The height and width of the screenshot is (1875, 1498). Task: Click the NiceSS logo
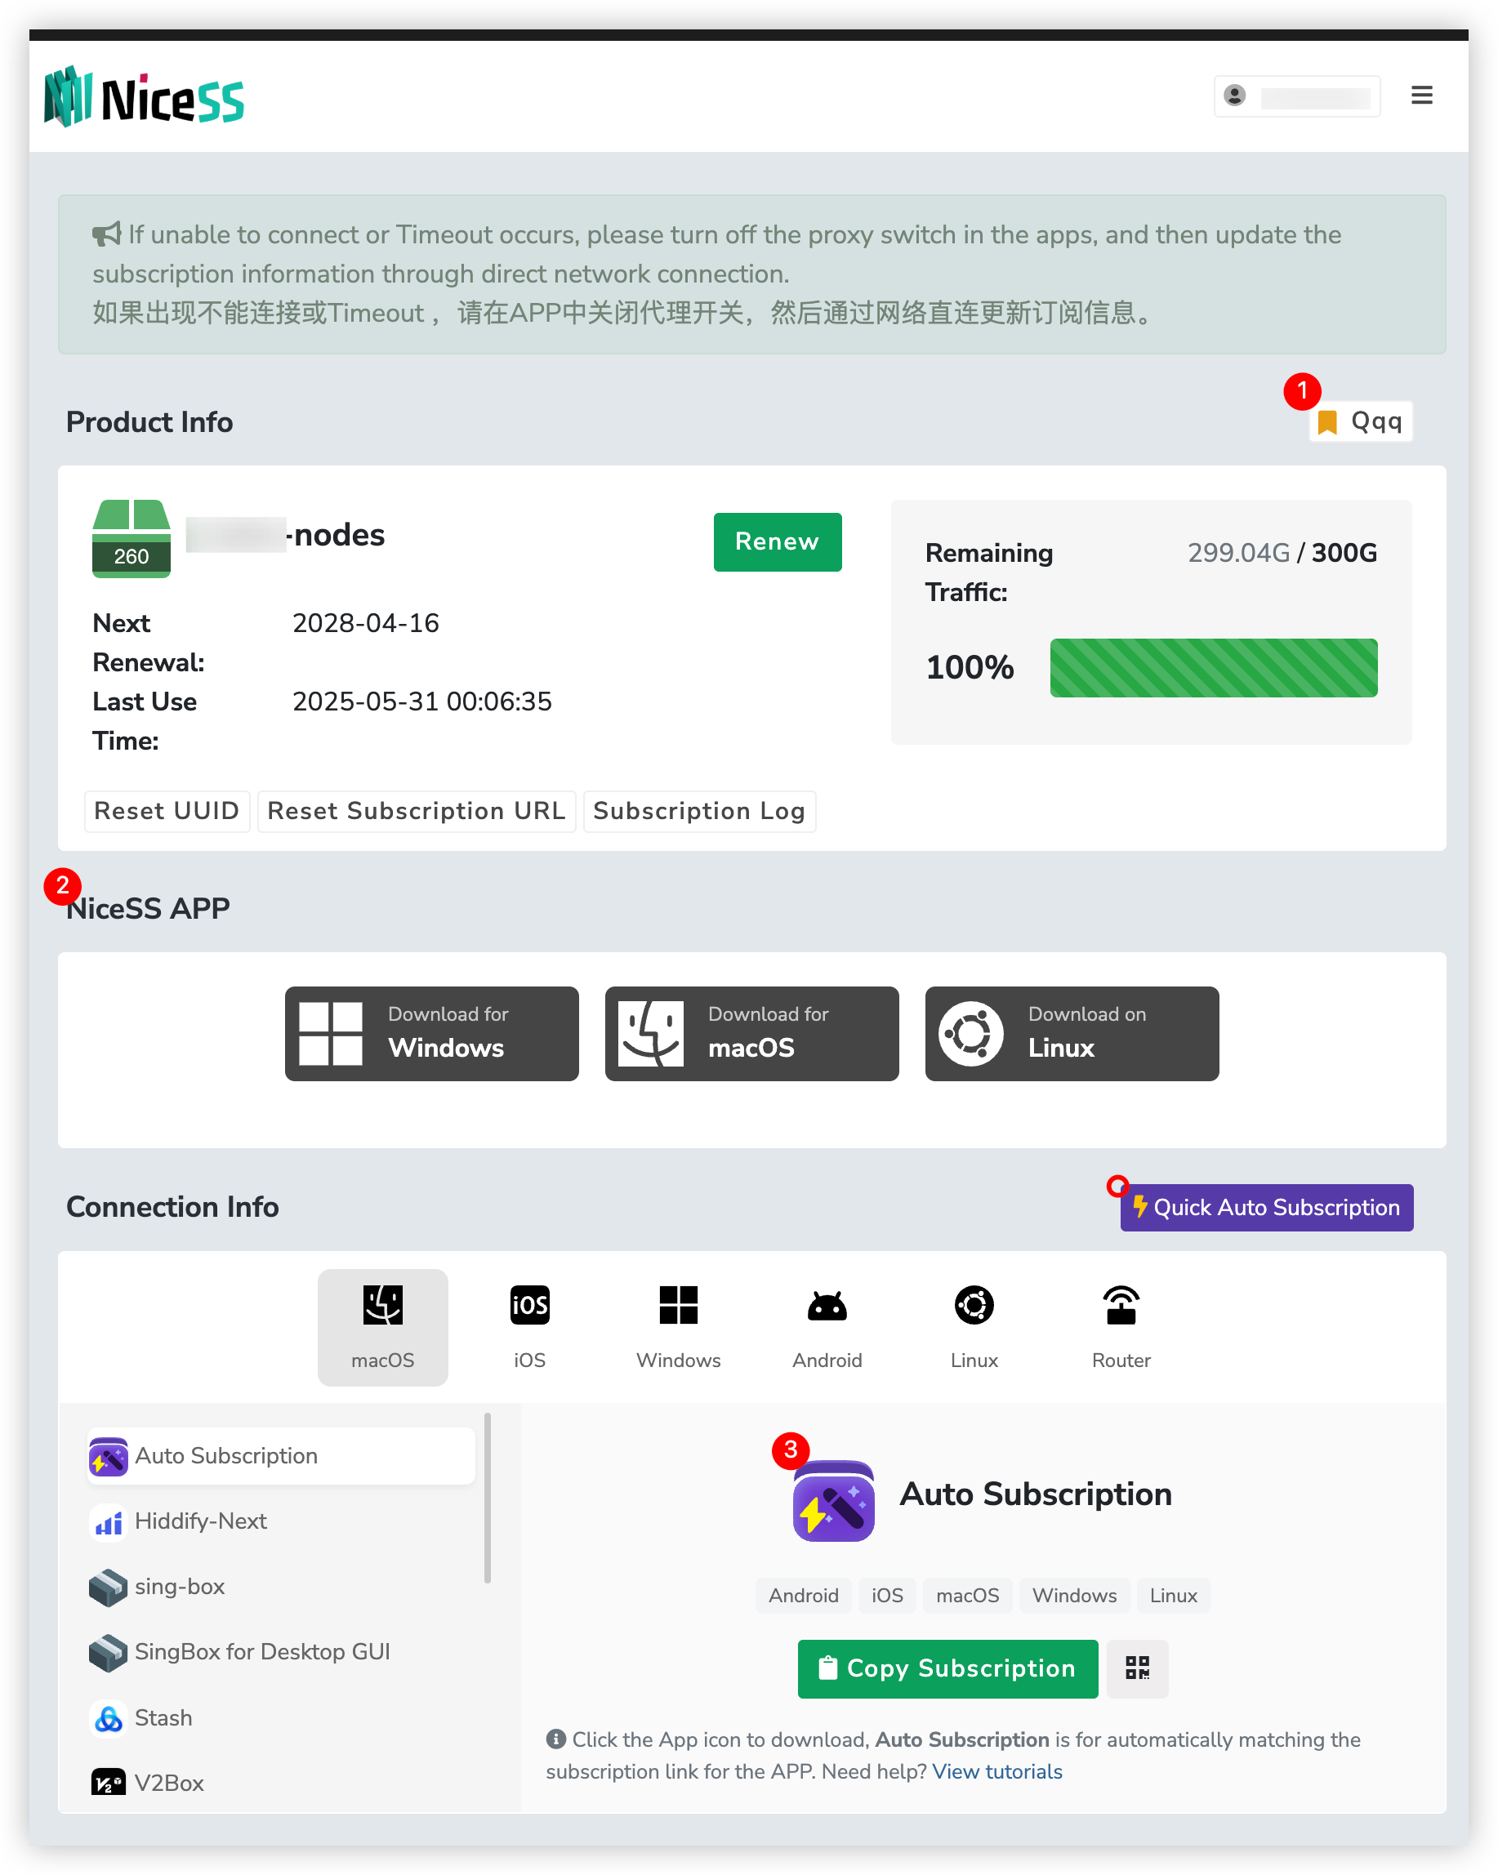[x=145, y=96]
